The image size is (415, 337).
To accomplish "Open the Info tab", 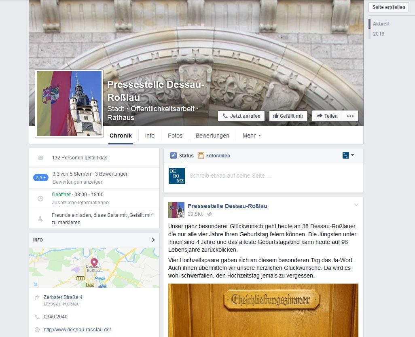I will tap(150, 136).
